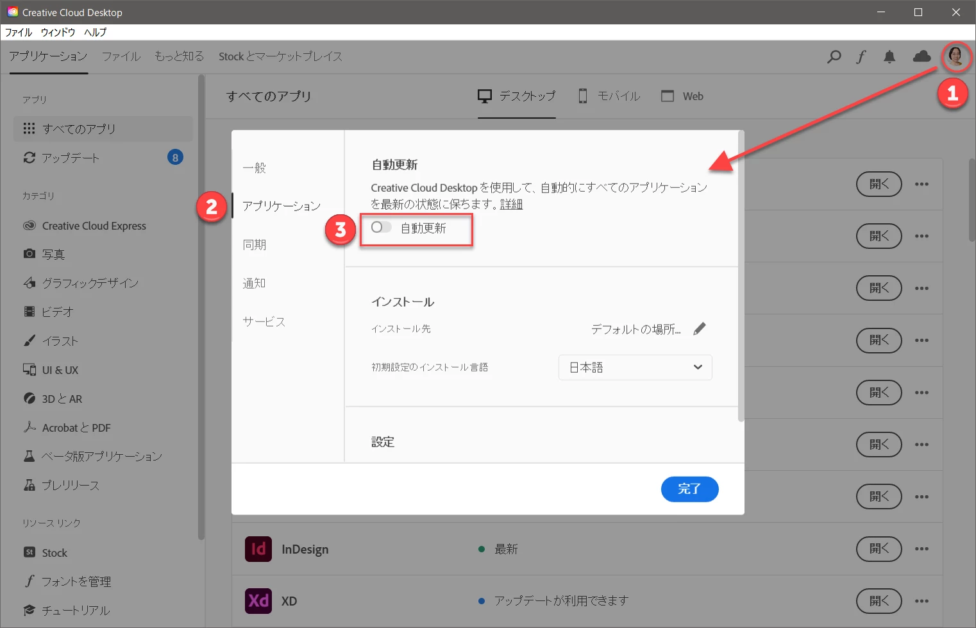Switch to the ファイル top navigation tab

pos(121,56)
